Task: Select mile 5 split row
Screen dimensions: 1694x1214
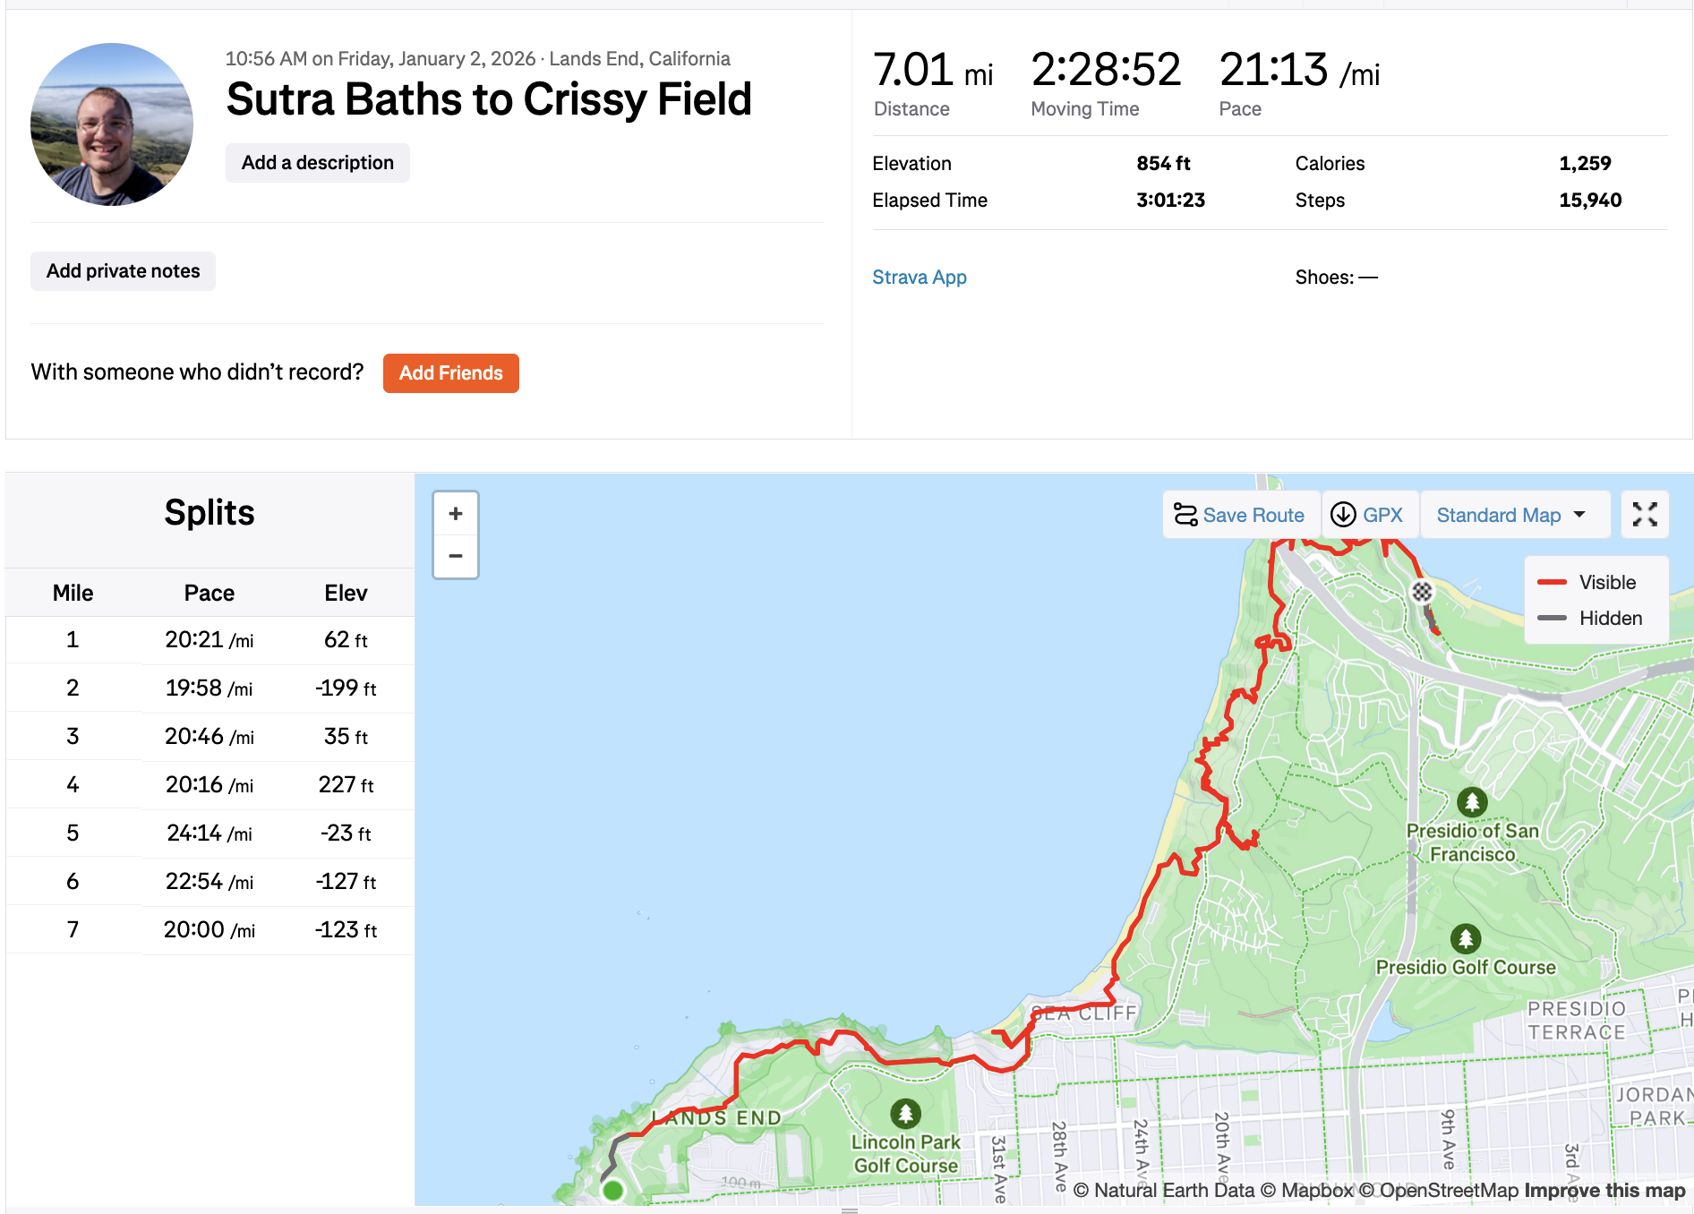Action: click(x=210, y=834)
